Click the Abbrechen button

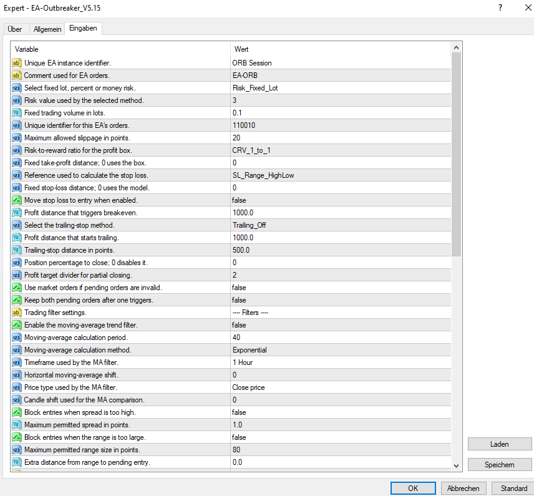[463, 488]
